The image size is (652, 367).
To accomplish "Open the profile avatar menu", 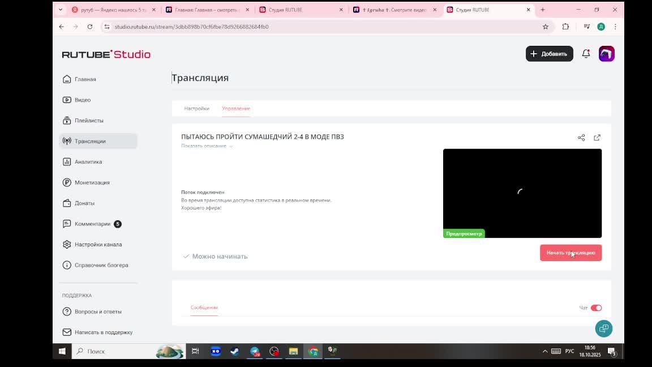I will tap(606, 54).
